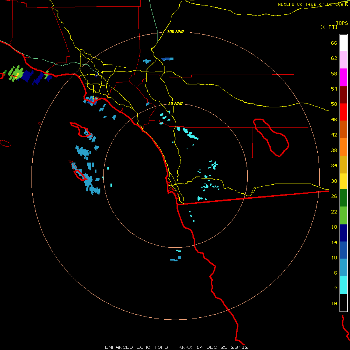Click the 'KNKX' radar site identifier

[x=185, y=347]
